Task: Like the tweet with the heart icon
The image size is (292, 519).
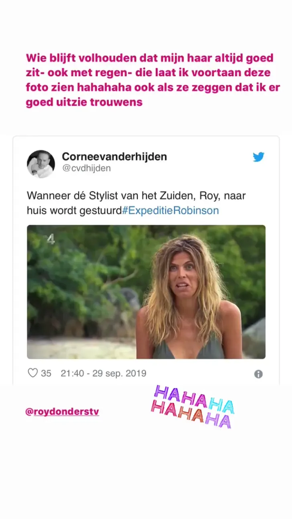Action: click(x=32, y=373)
